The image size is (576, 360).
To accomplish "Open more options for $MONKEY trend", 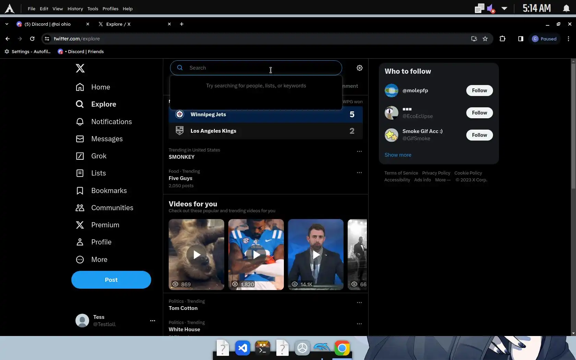I will click(359, 151).
